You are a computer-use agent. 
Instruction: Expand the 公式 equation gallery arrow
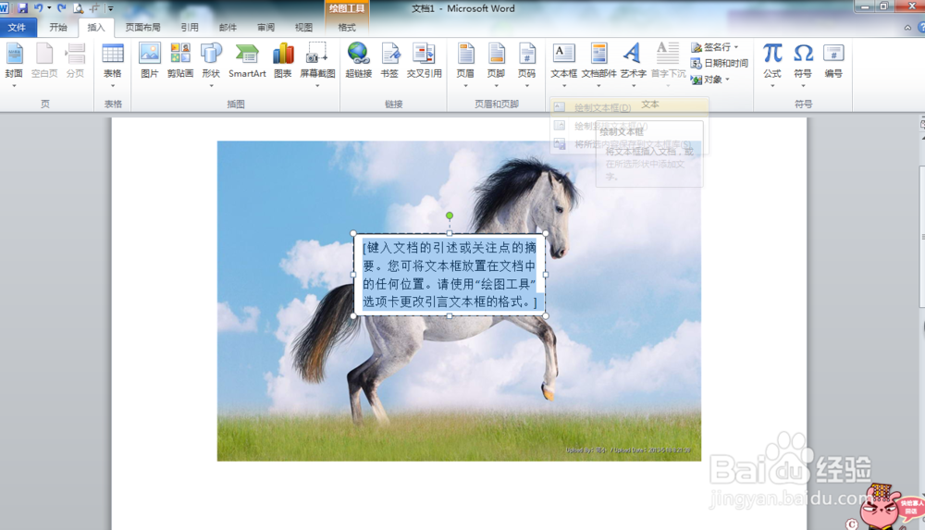pos(772,86)
